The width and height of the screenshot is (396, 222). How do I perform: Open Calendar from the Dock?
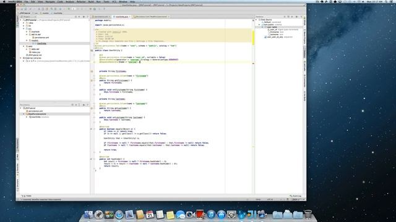[x=150, y=215]
